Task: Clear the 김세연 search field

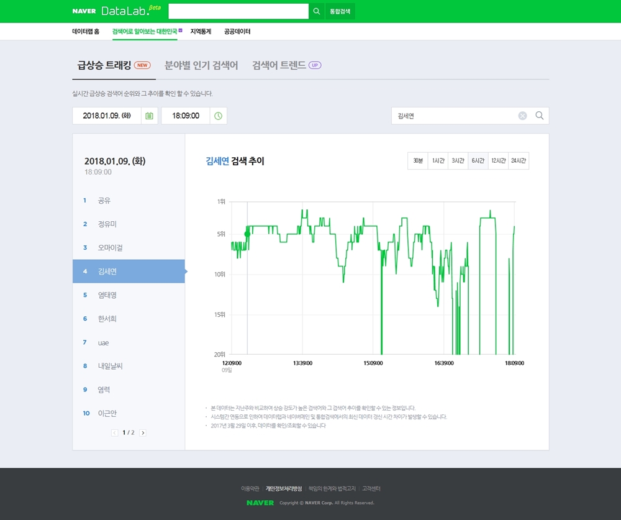Action: tap(522, 116)
